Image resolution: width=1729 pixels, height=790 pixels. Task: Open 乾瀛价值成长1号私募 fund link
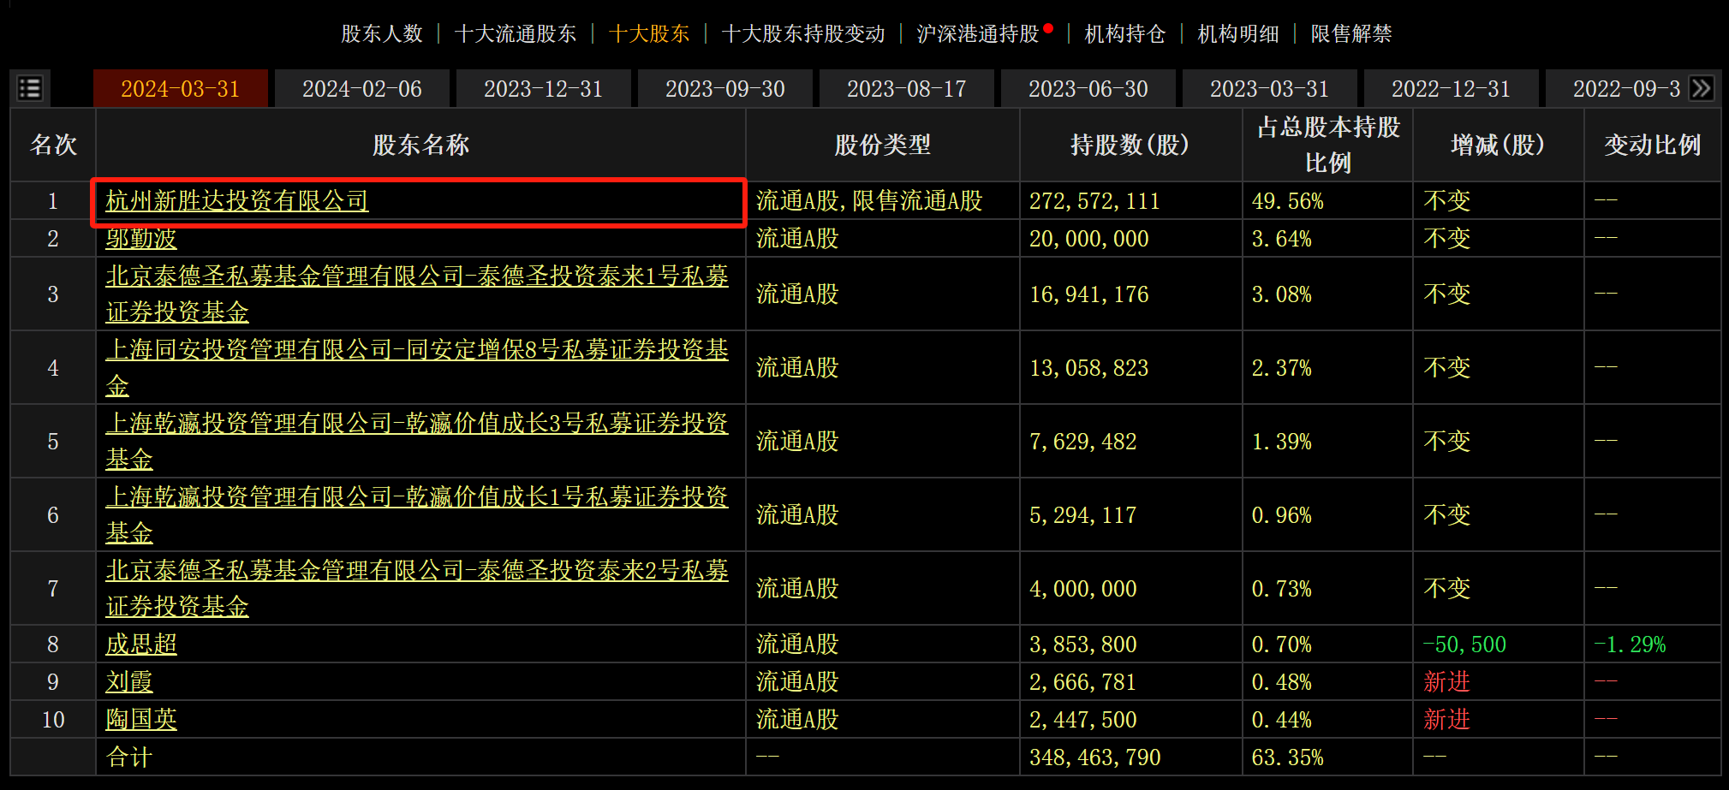(x=417, y=514)
